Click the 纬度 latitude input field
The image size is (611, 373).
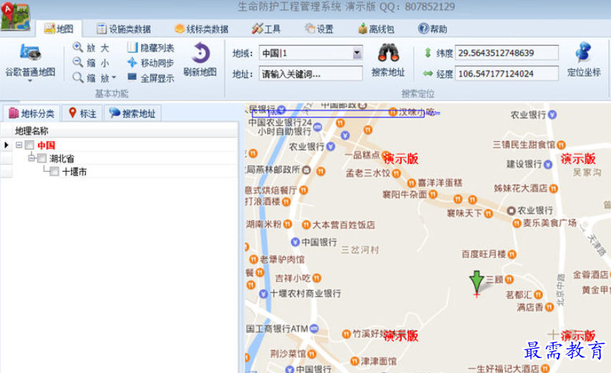click(x=506, y=52)
